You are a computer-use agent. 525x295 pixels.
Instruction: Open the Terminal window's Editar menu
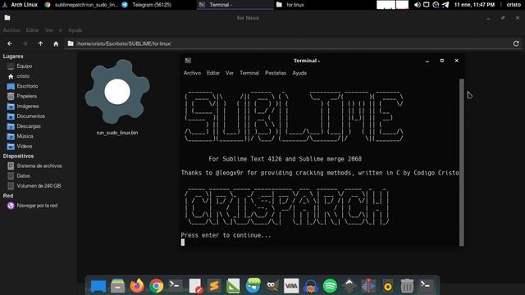point(213,73)
